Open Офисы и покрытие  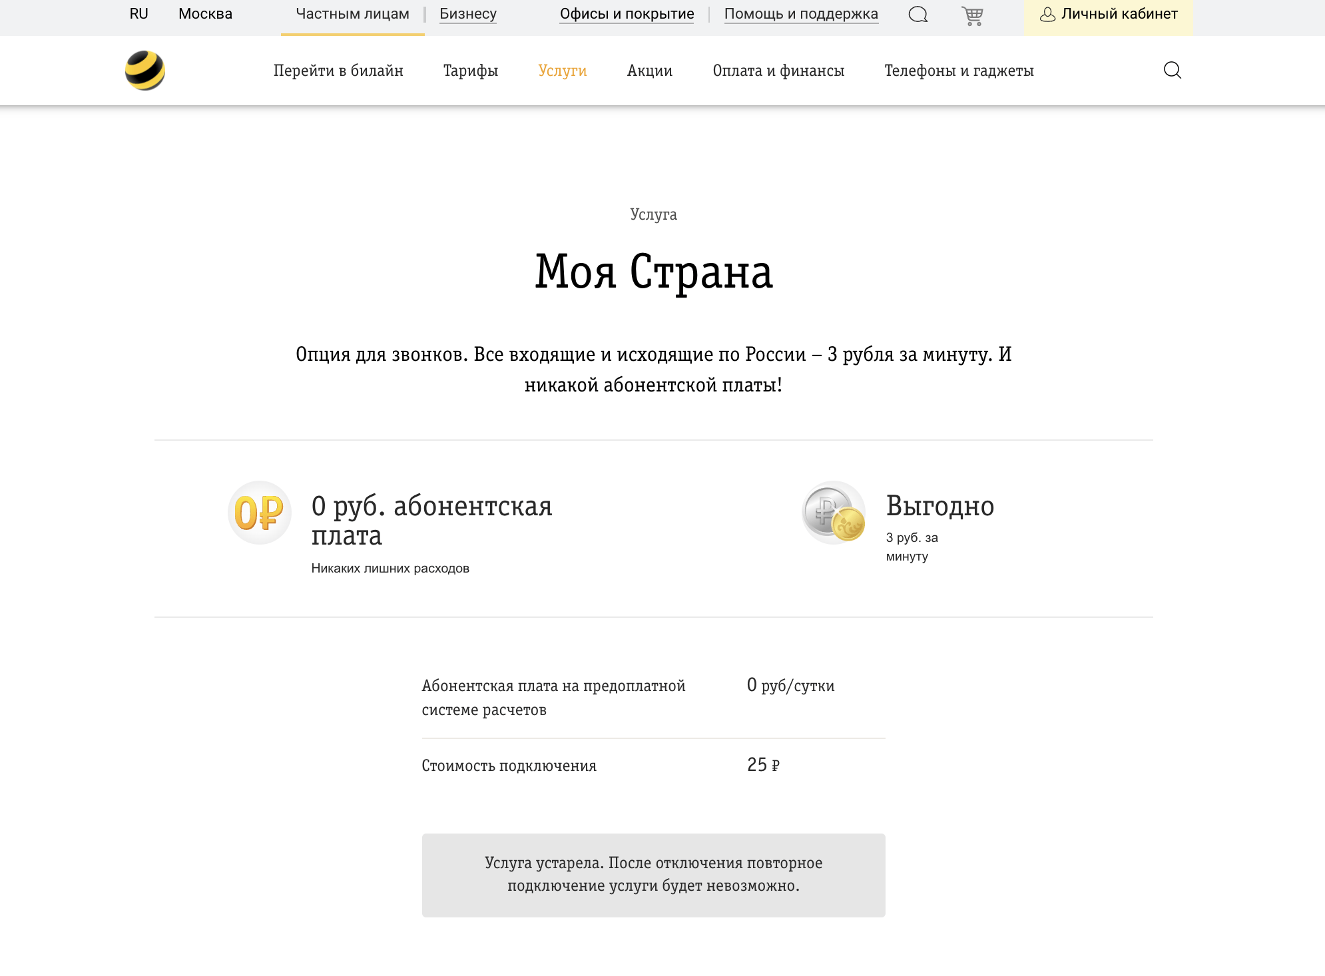(x=627, y=13)
